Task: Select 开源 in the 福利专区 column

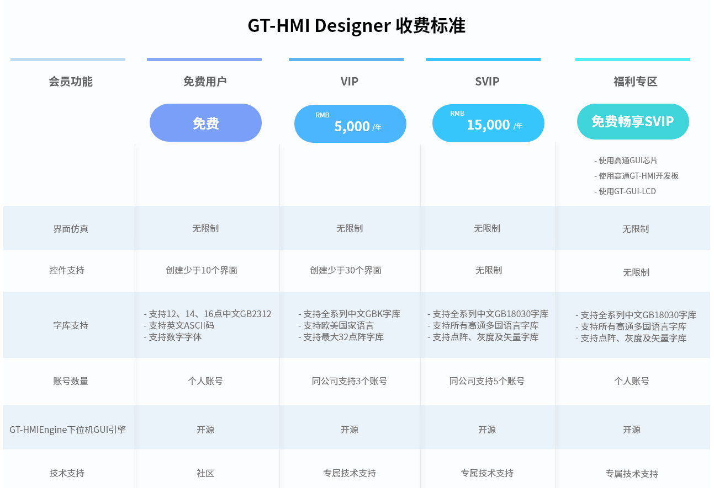Action: [x=632, y=430]
